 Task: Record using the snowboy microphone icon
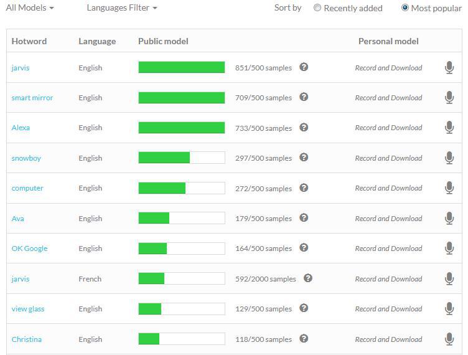click(449, 158)
